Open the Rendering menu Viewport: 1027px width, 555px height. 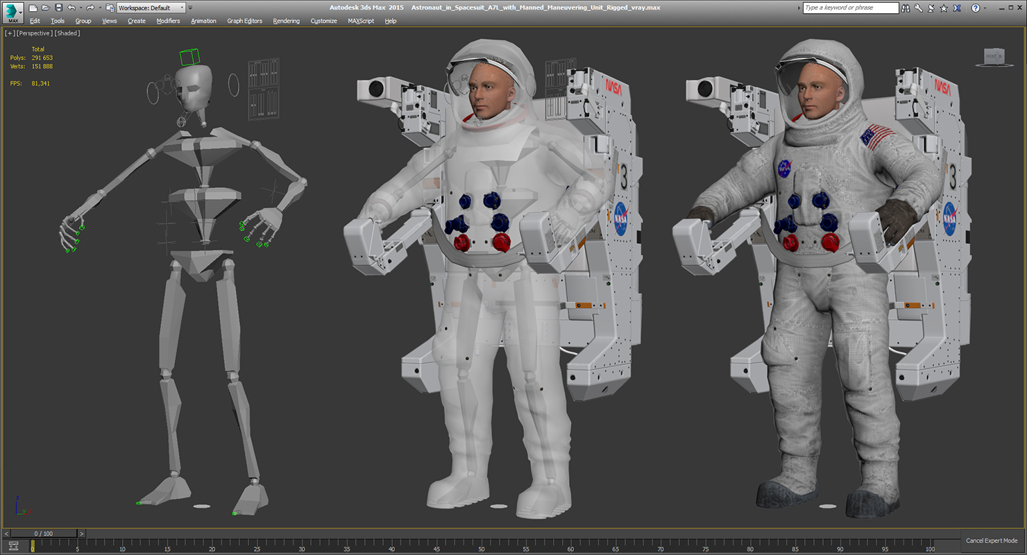[286, 21]
